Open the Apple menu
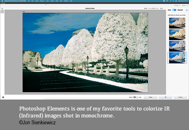The width and height of the screenshot is (189, 130). point(2,1)
